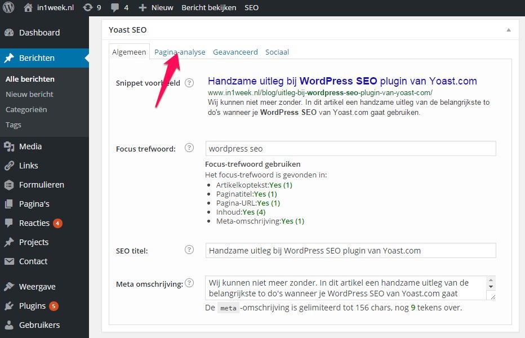This screenshot has width=525, height=338.
Task: Click the Reacties badge showing 4
Action: pos(57,223)
